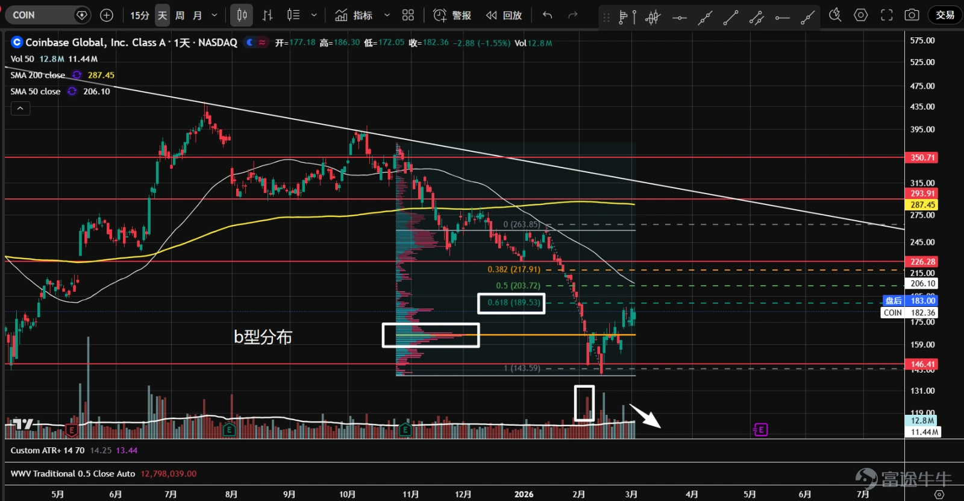This screenshot has width=964, height=501.
Task: Open the chart style dropdown arrow
Action: pos(314,15)
